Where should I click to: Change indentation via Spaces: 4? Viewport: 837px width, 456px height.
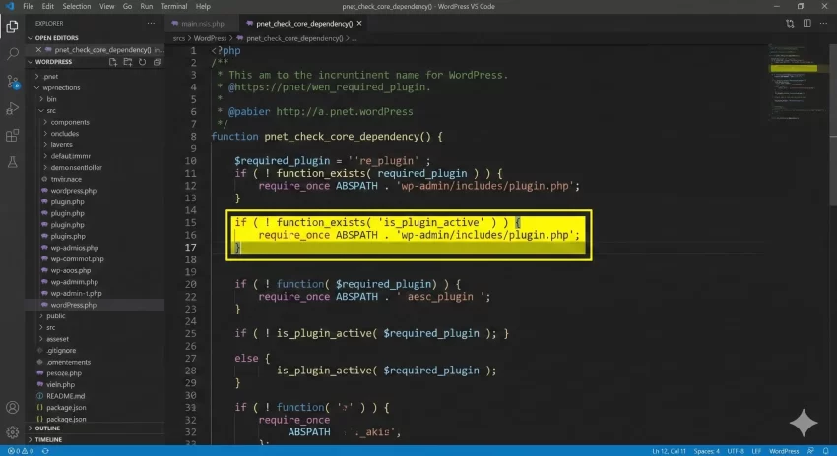point(707,451)
